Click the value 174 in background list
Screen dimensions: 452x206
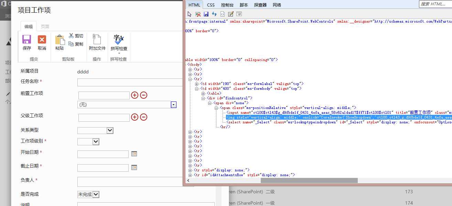point(409,203)
